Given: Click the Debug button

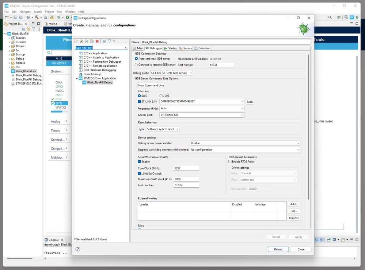Looking at the screenshot, I should (278, 249).
